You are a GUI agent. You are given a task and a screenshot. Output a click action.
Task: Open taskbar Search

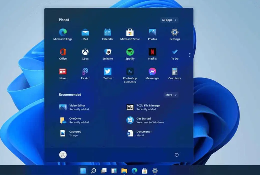[93, 170]
